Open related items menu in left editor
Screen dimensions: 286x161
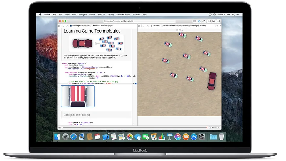click(59, 26)
